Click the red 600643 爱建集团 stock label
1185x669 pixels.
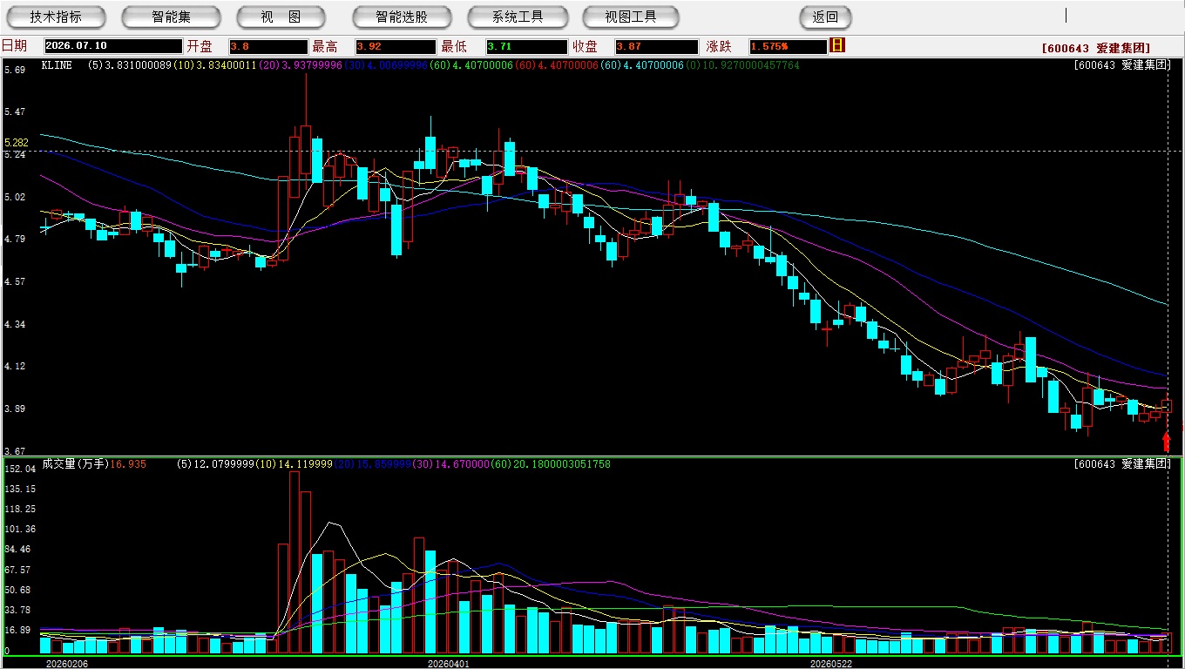pos(1096,49)
